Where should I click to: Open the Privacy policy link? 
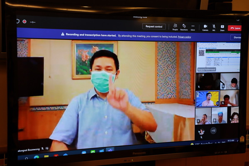pos(184,37)
